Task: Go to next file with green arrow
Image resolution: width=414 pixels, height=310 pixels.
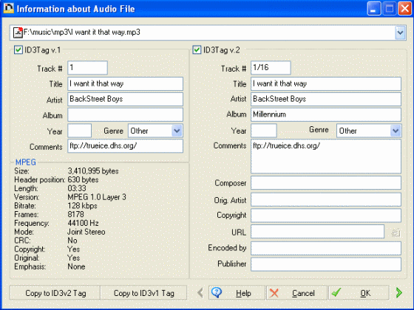Action: pyautogui.click(x=399, y=293)
